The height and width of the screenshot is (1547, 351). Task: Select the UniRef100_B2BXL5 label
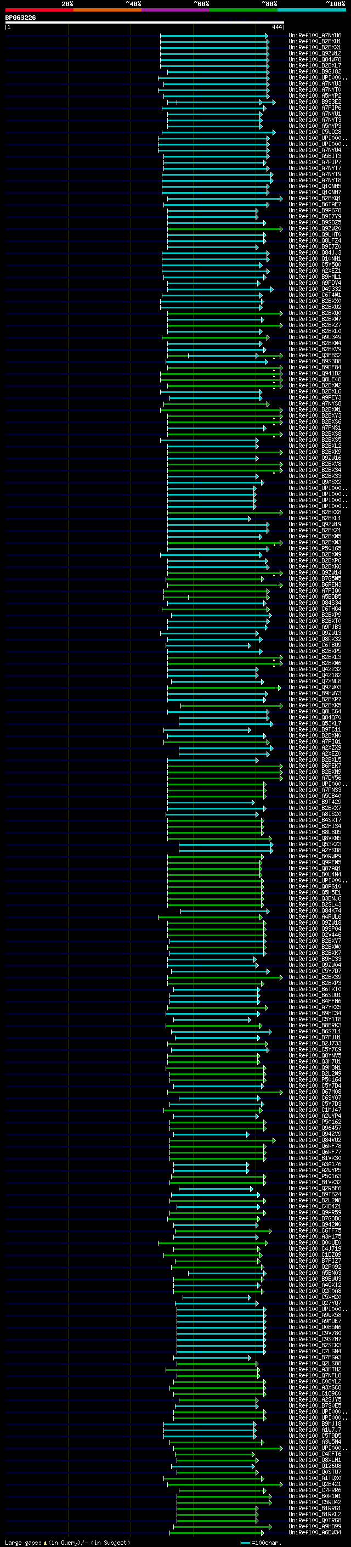(314, 760)
